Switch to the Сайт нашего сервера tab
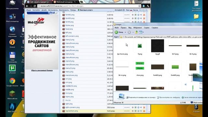Viewport: 208px width, 117px height. tap(39, 2)
